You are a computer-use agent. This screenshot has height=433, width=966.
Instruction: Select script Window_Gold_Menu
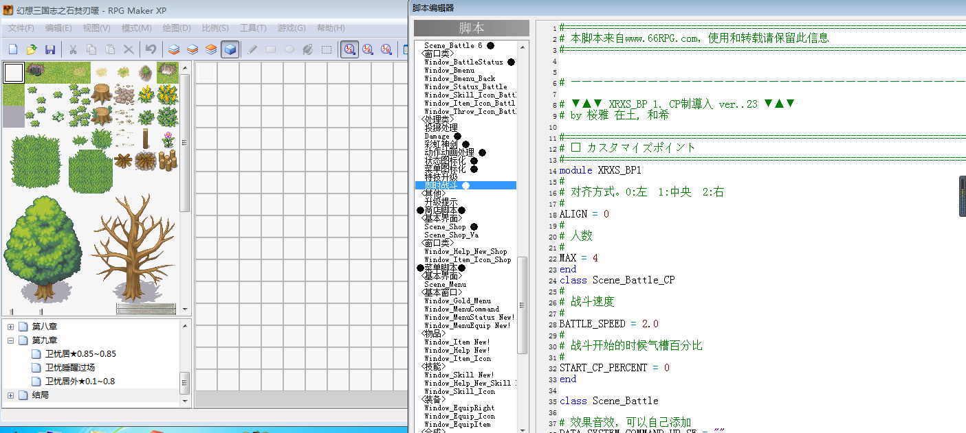tap(457, 301)
